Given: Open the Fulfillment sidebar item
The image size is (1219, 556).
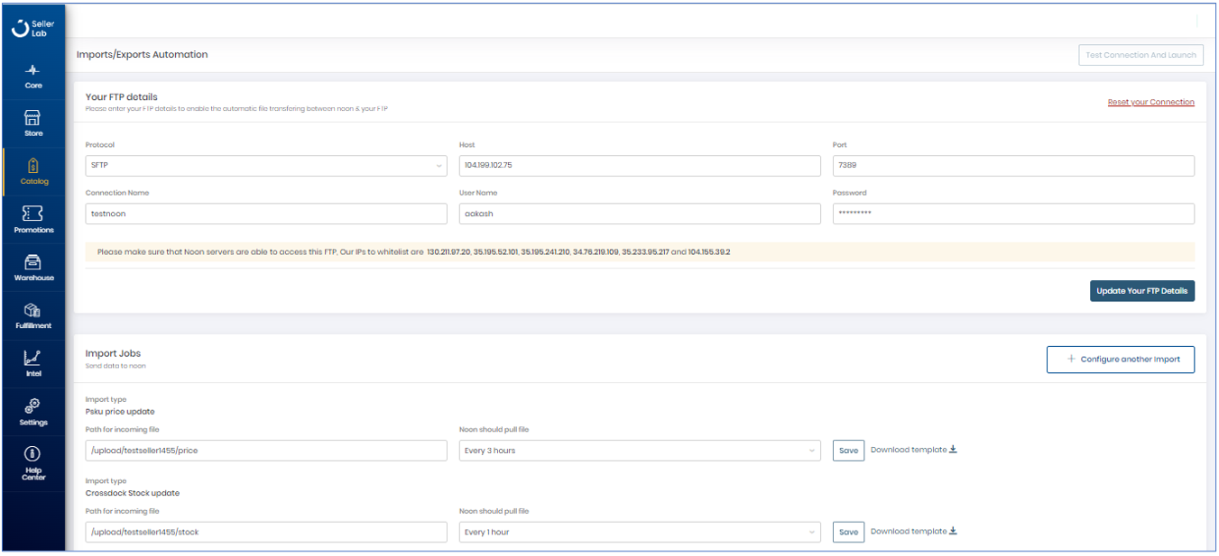Looking at the screenshot, I should pyautogui.click(x=33, y=315).
